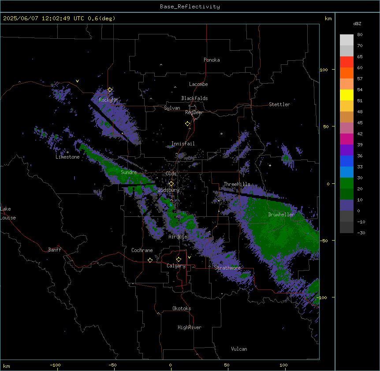Click the Okotoks city label
This screenshot has height=371, width=380.
tap(182, 308)
